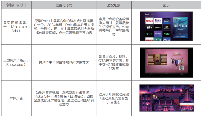Image resolution: width=202 pixels, height=117 pixels.
Task: Click the 屏保广告 row label cell
Action: tap(16, 98)
